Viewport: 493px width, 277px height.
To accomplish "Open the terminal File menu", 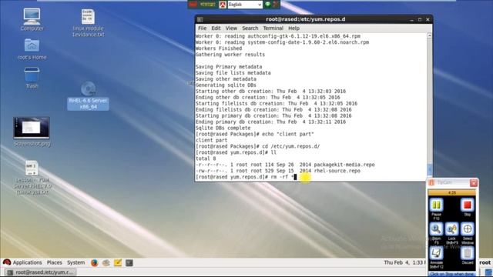I will point(202,28).
